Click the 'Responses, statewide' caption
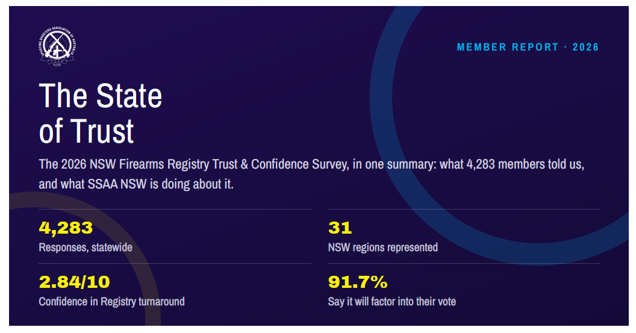The image size is (636, 333). point(86,247)
